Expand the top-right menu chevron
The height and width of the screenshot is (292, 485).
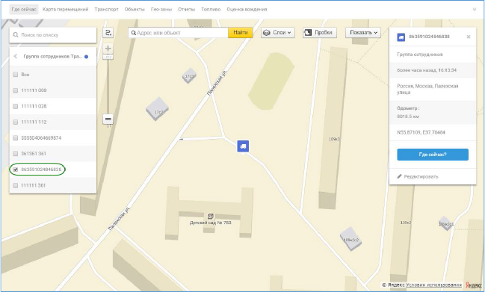tap(475, 10)
